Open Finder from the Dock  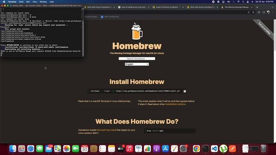pyautogui.click(x=13, y=149)
